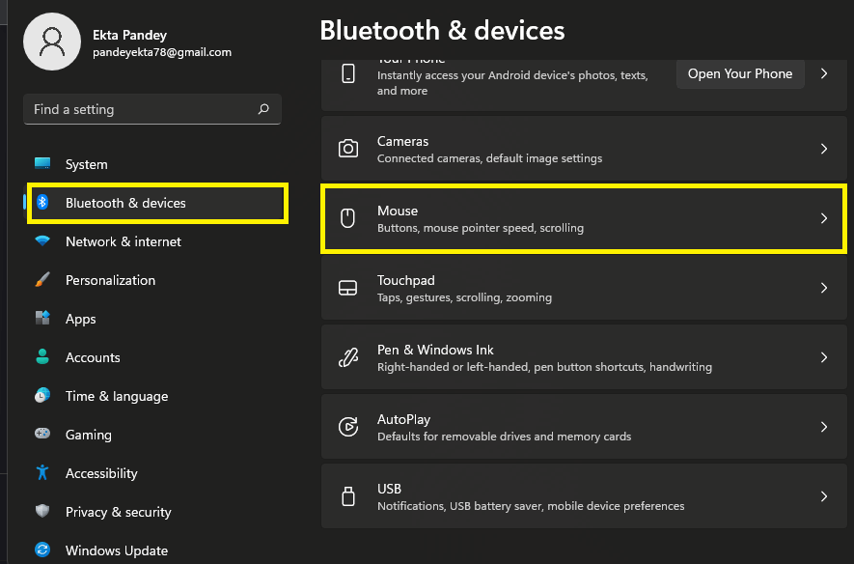Open the System settings category
The width and height of the screenshot is (854, 564).
(86, 164)
